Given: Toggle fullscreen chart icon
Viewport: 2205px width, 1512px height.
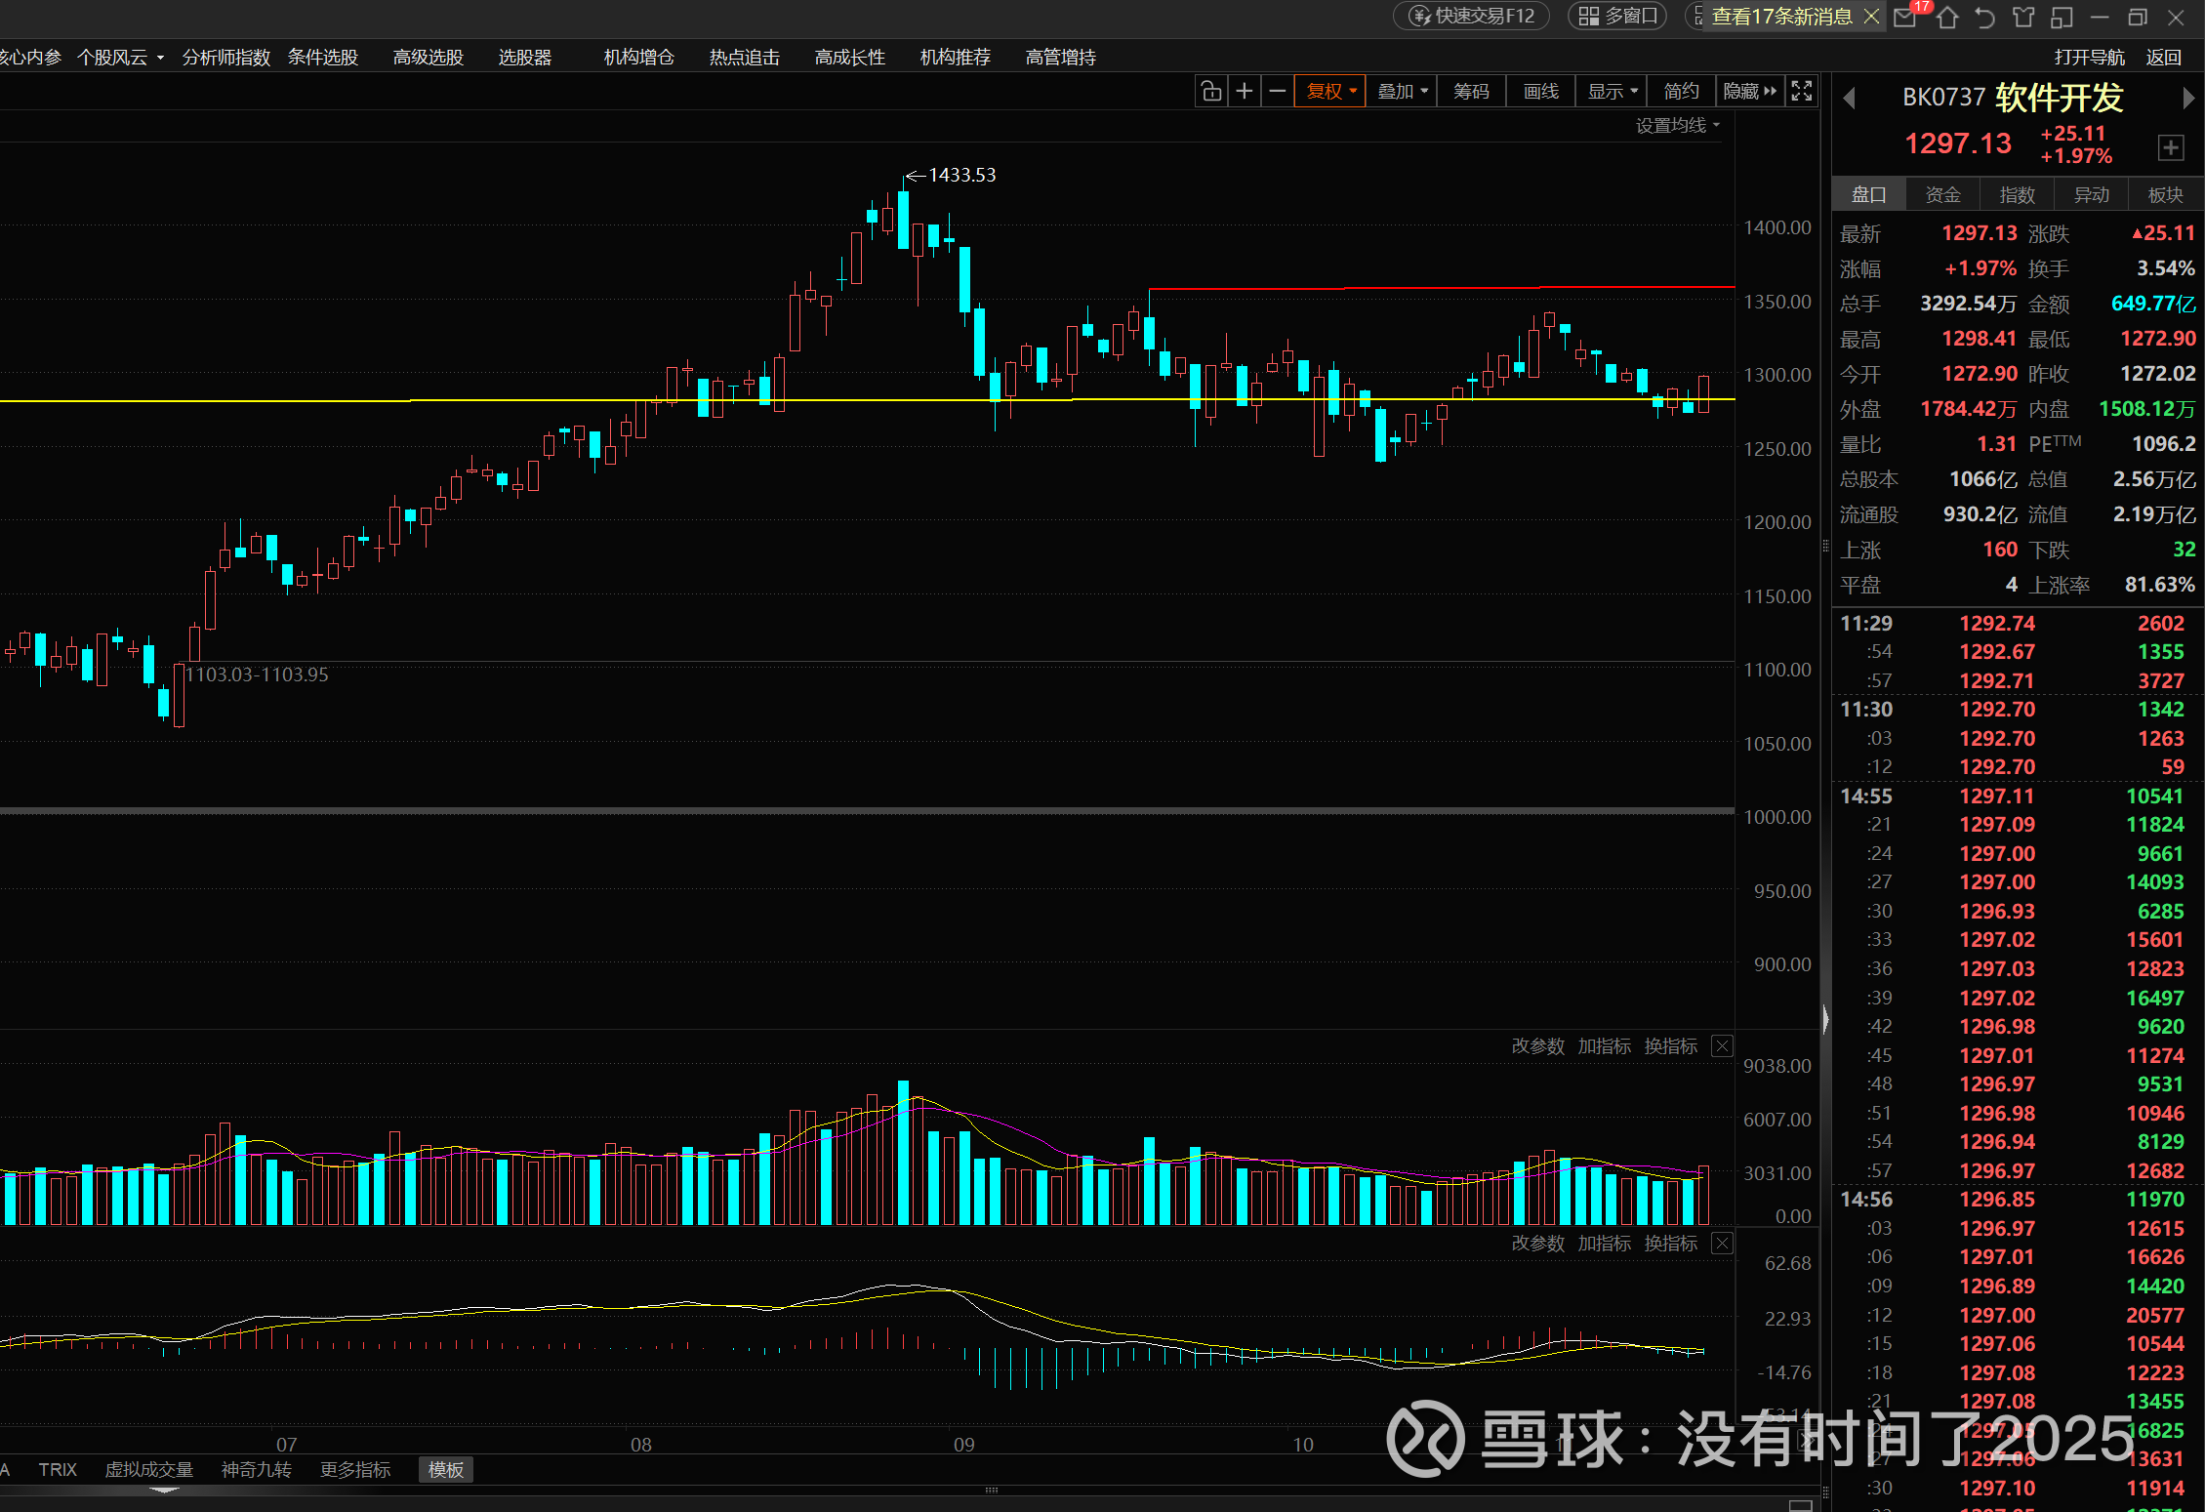Looking at the screenshot, I should [1802, 91].
